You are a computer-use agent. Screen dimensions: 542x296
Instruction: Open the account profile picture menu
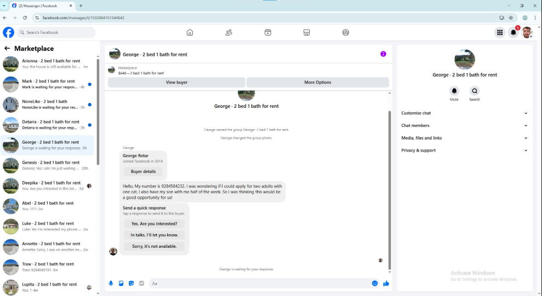pyautogui.click(x=527, y=32)
